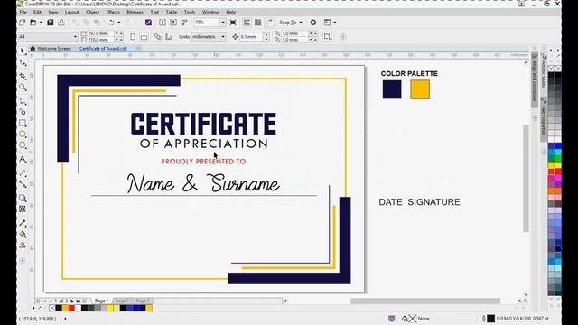The height and width of the screenshot is (325, 578).
Task: Switch to the Welcome Screen tab
Action: (x=51, y=48)
